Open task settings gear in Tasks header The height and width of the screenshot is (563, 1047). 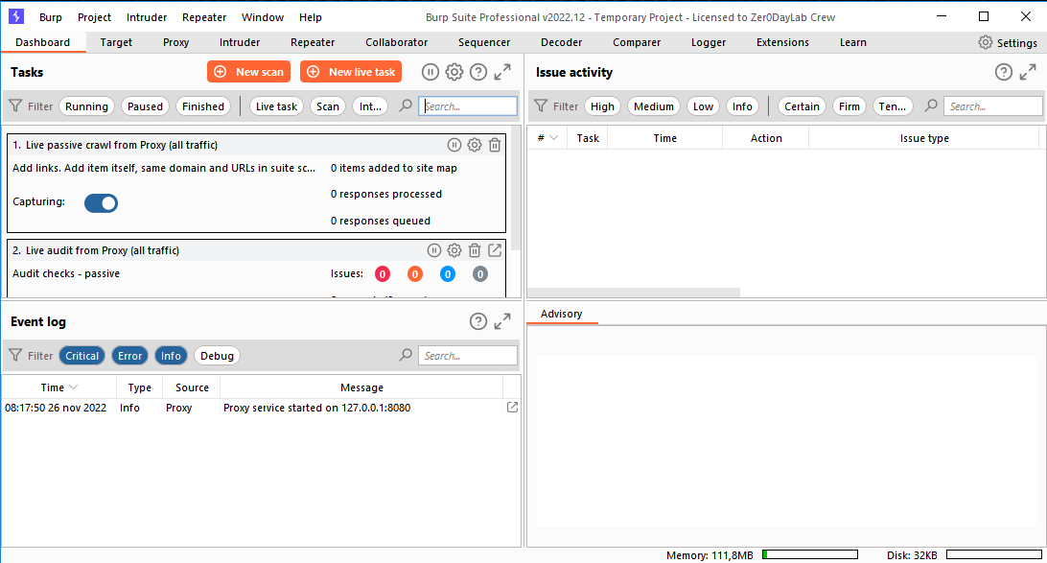click(454, 72)
